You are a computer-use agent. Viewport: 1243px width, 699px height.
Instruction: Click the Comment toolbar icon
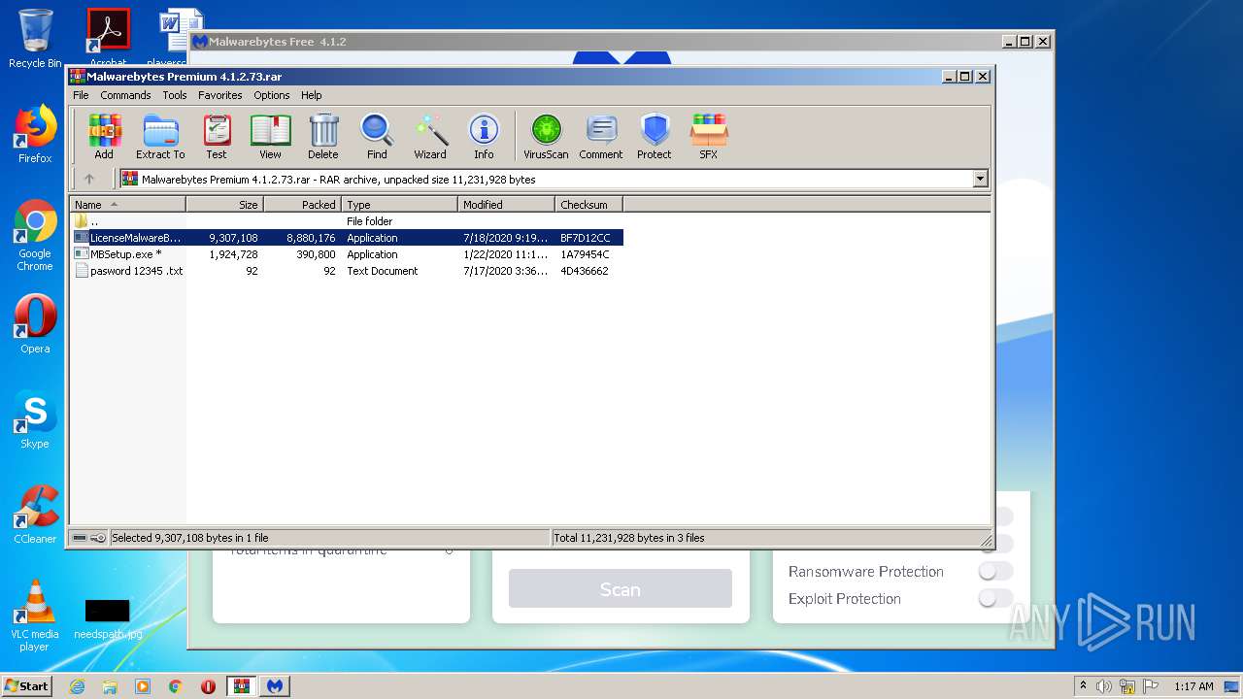tap(601, 136)
